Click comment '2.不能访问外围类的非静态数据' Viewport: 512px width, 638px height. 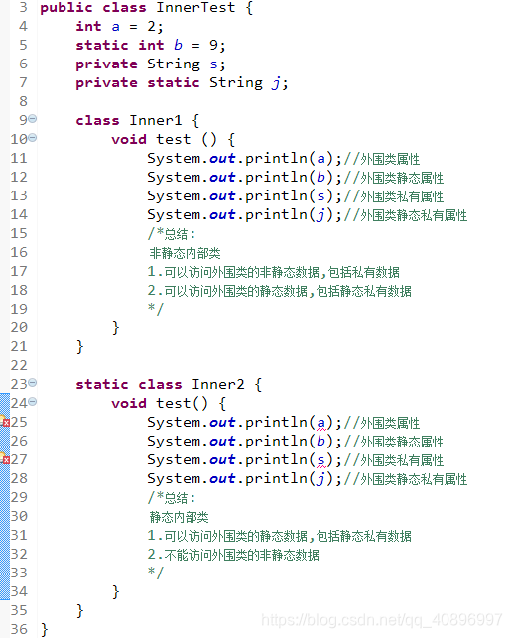click(x=233, y=555)
